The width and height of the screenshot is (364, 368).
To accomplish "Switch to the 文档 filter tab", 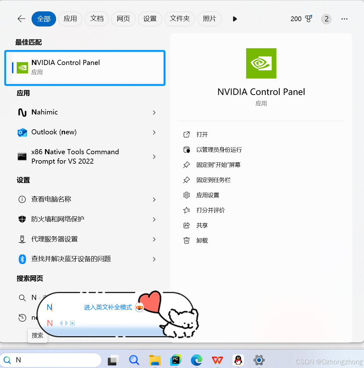I will [97, 19].
